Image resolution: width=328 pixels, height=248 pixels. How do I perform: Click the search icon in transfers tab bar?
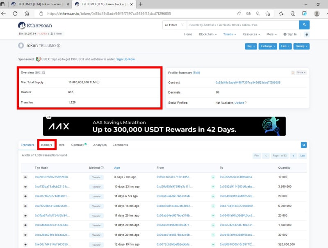tap(304, 145)
